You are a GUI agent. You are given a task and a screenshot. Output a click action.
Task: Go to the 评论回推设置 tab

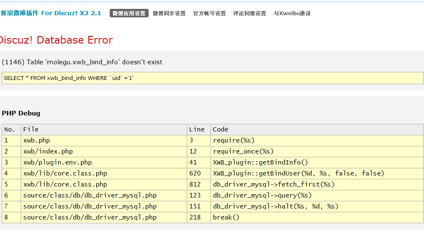249,13
